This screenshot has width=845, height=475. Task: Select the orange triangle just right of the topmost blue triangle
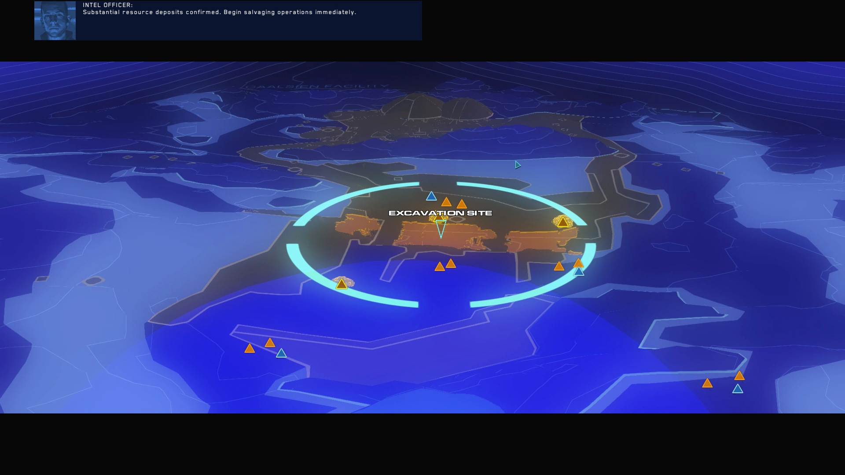pos(446,202)
